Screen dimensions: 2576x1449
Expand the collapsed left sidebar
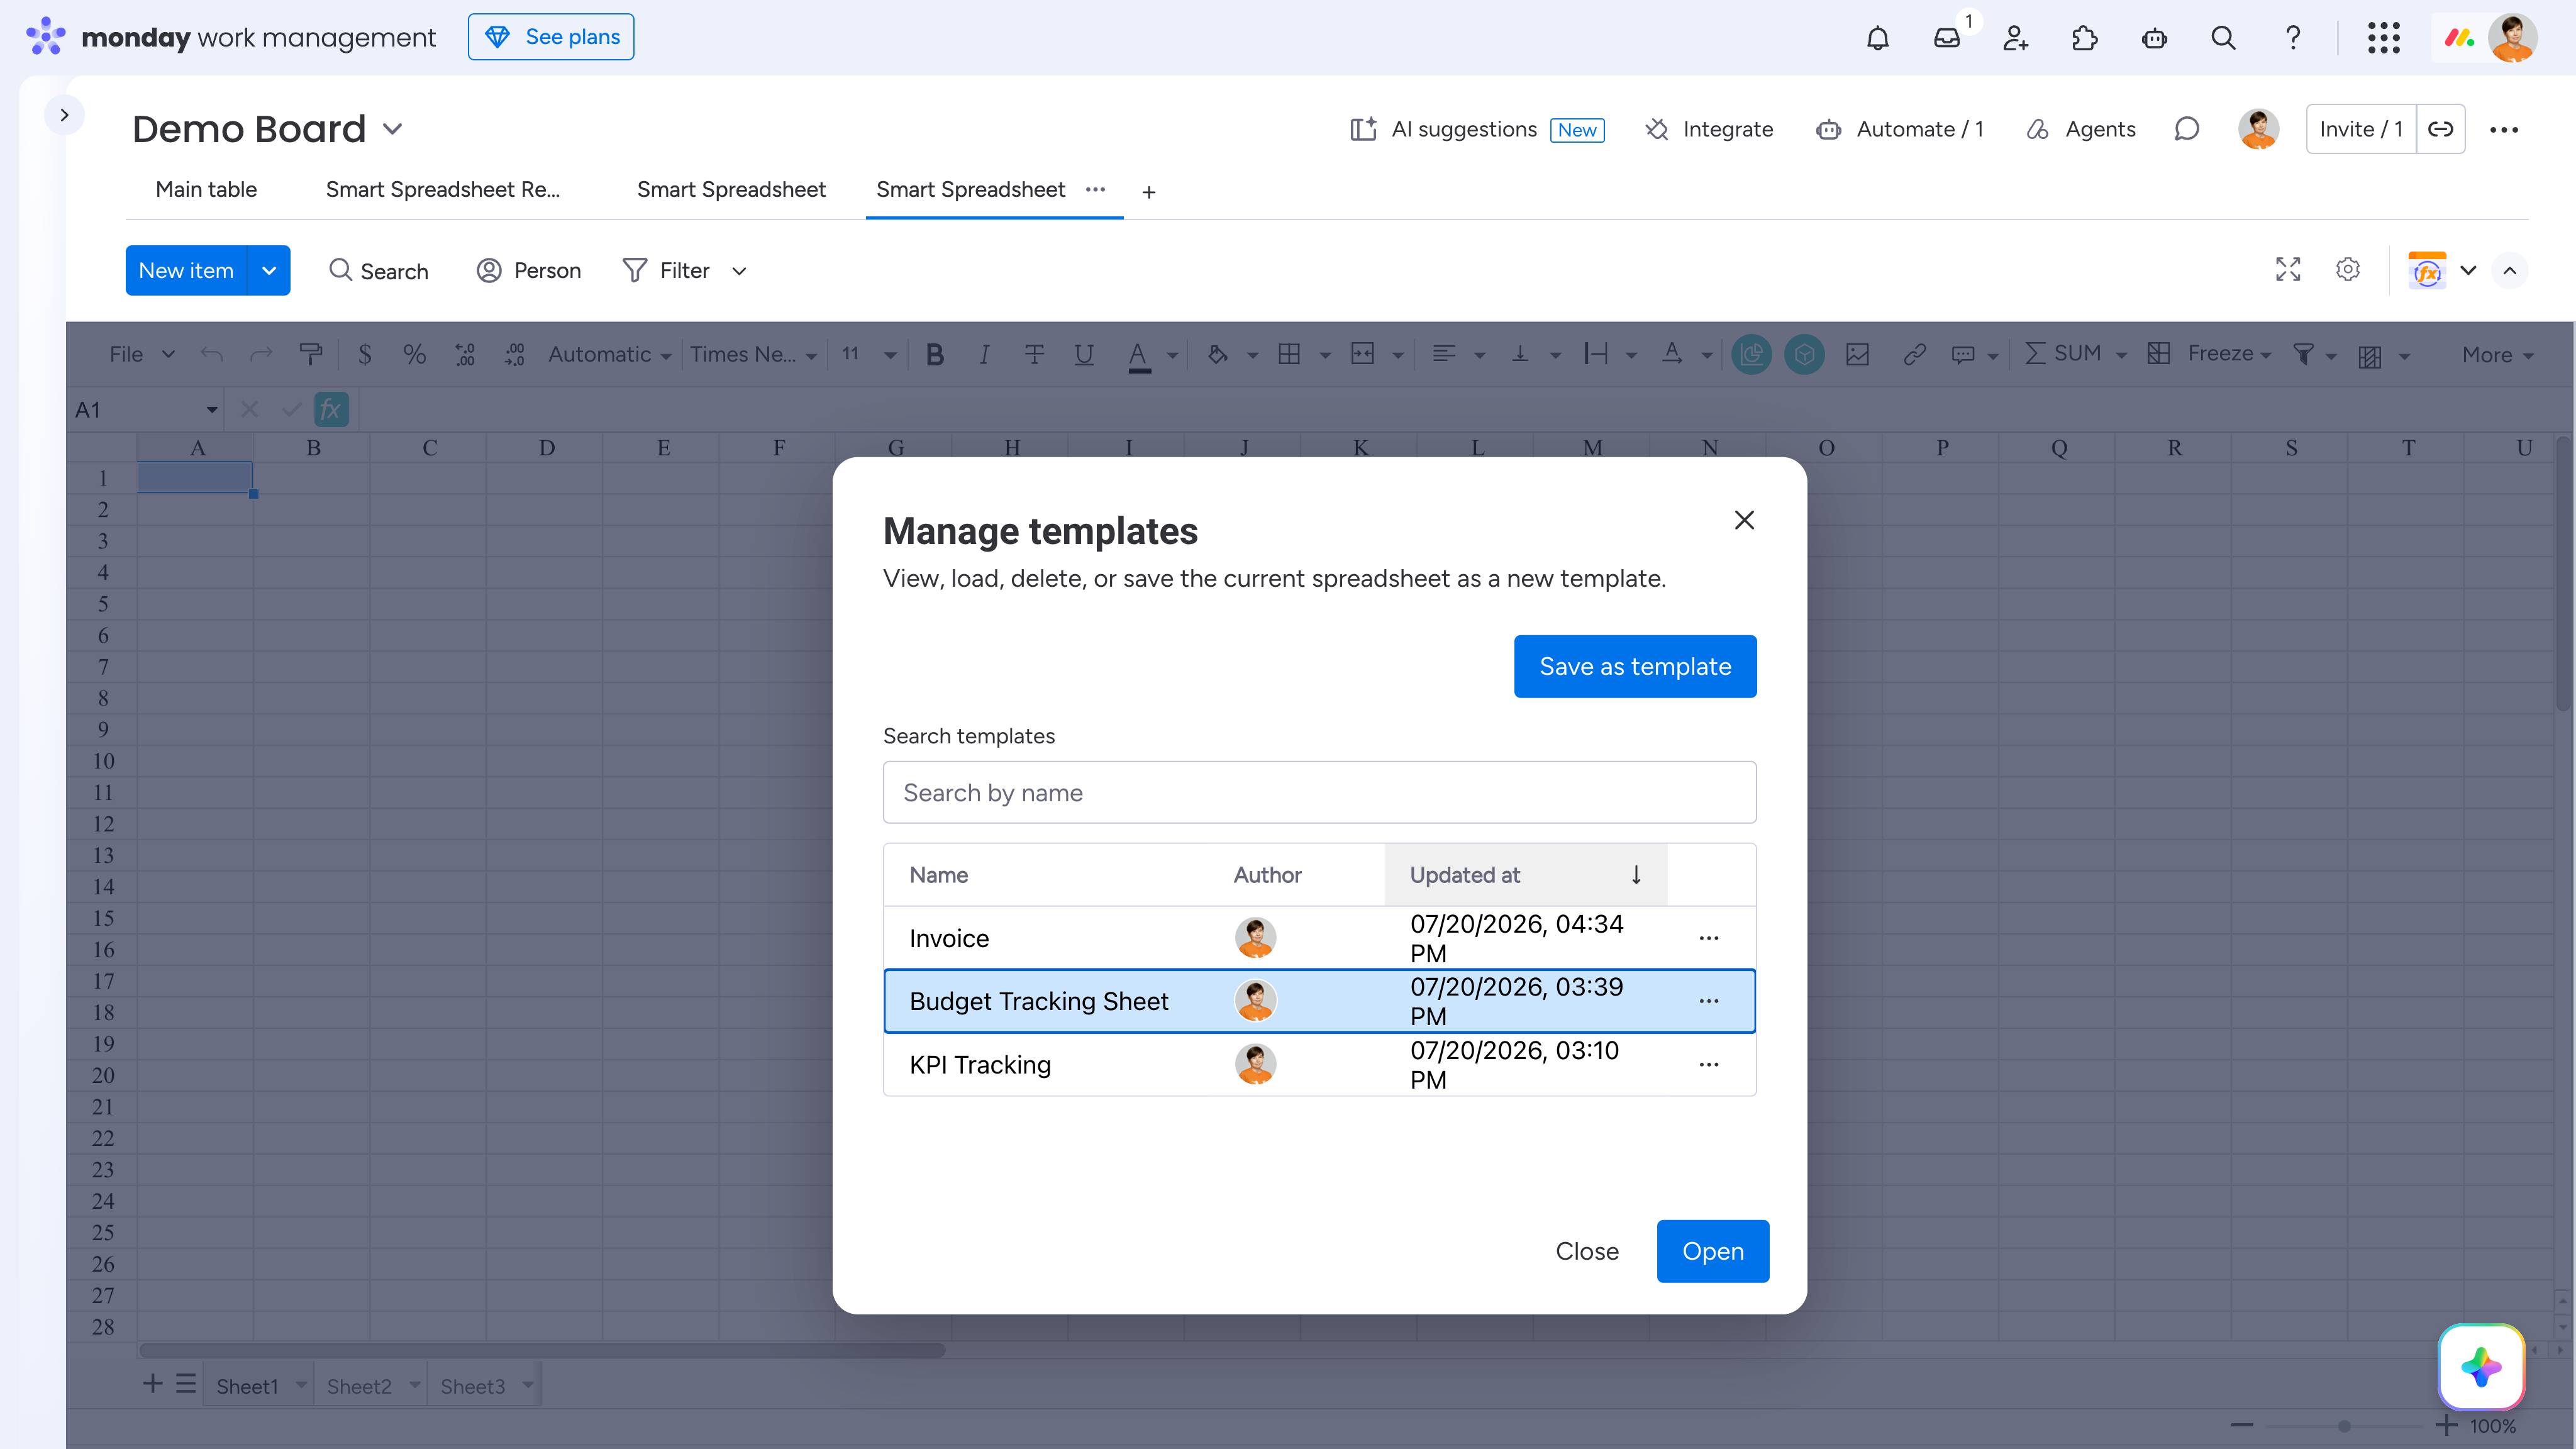[64, 115]
